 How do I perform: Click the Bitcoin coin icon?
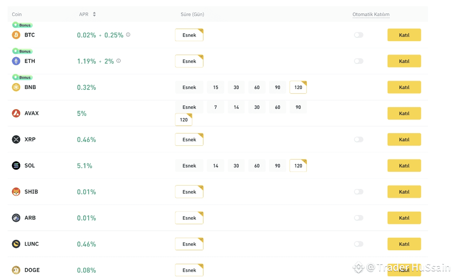click(16, 35)
